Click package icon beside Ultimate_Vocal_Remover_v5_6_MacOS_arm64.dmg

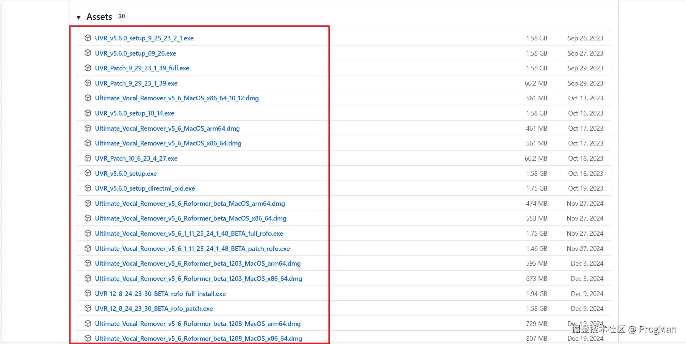[88, 128]
